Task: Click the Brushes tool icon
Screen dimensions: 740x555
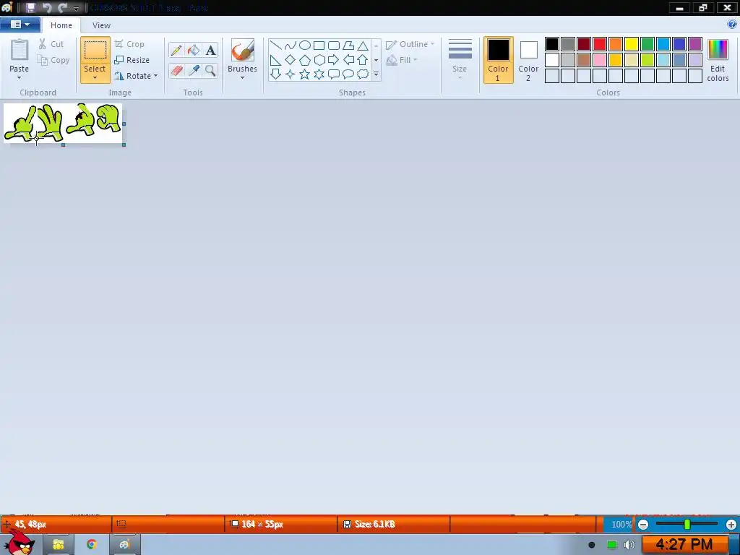Action: tap(243, 50)
